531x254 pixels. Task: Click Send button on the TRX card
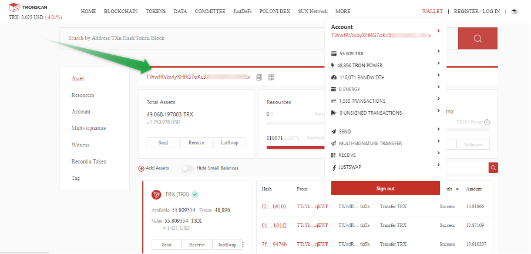click(x=166, y=245)
